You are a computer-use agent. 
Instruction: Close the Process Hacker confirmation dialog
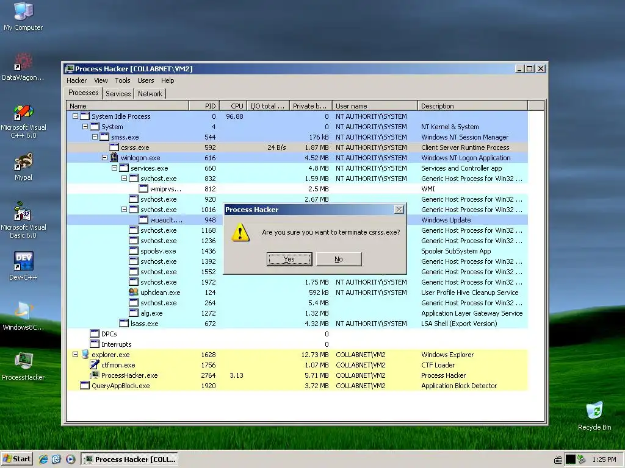pos(399,210)
